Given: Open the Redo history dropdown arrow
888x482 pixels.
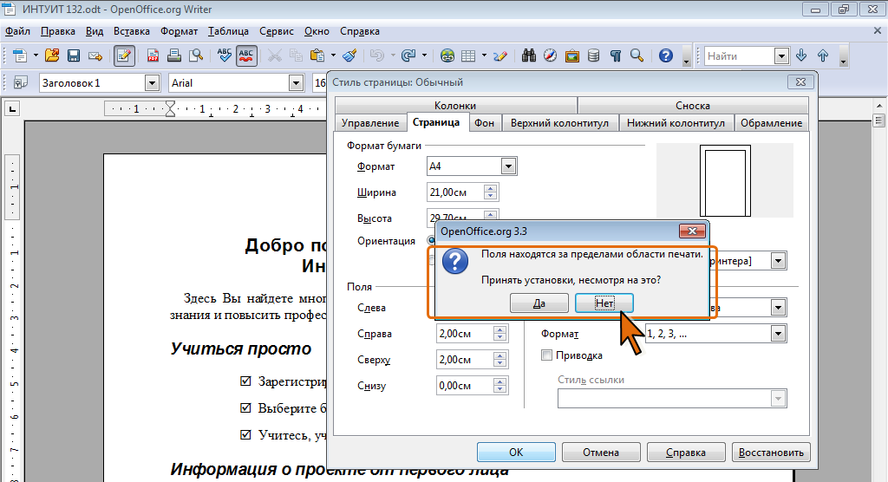Looking at the screenshot, I should 424,55.
